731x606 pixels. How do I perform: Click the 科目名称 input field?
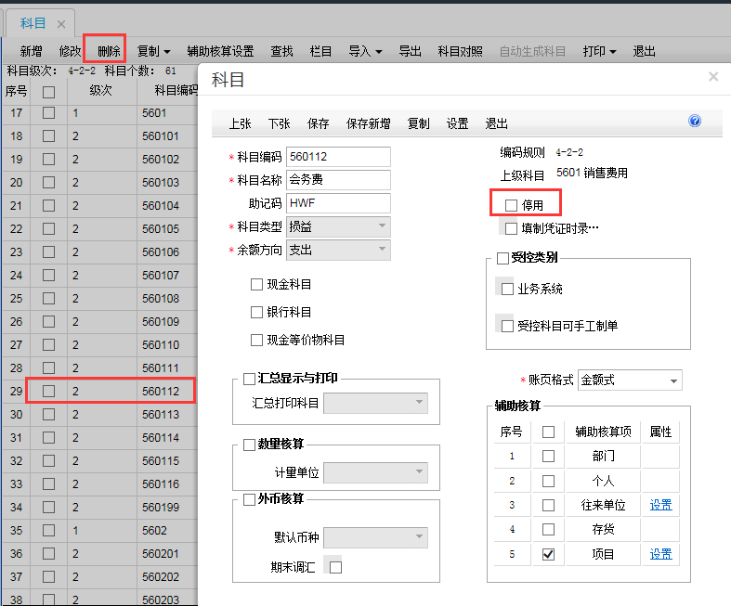tap(338, 180)
